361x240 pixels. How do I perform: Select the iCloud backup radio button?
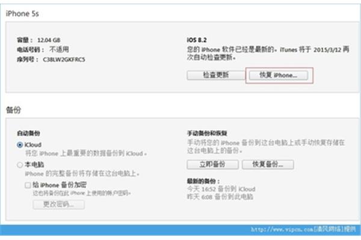(x=20, y=145)
